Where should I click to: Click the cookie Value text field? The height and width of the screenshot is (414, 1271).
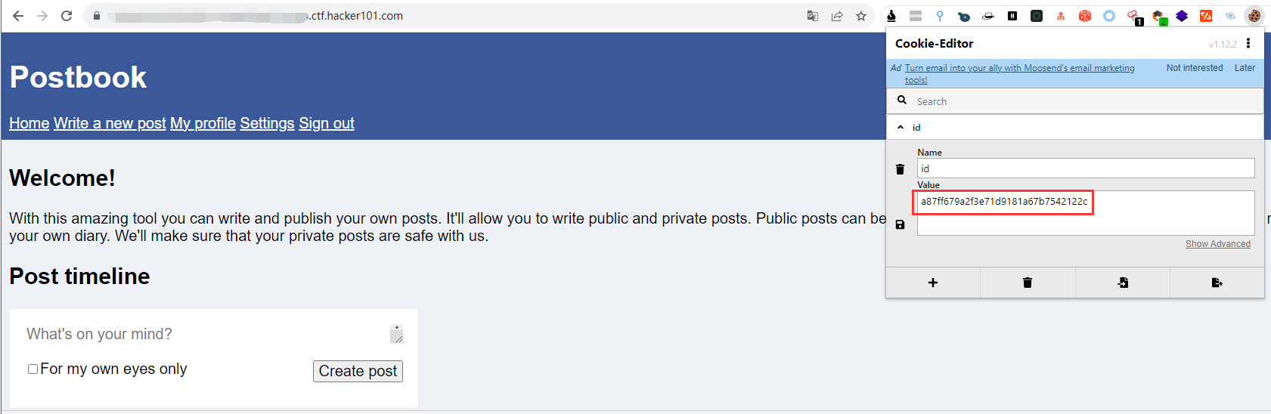click(x=1086, y=213)
